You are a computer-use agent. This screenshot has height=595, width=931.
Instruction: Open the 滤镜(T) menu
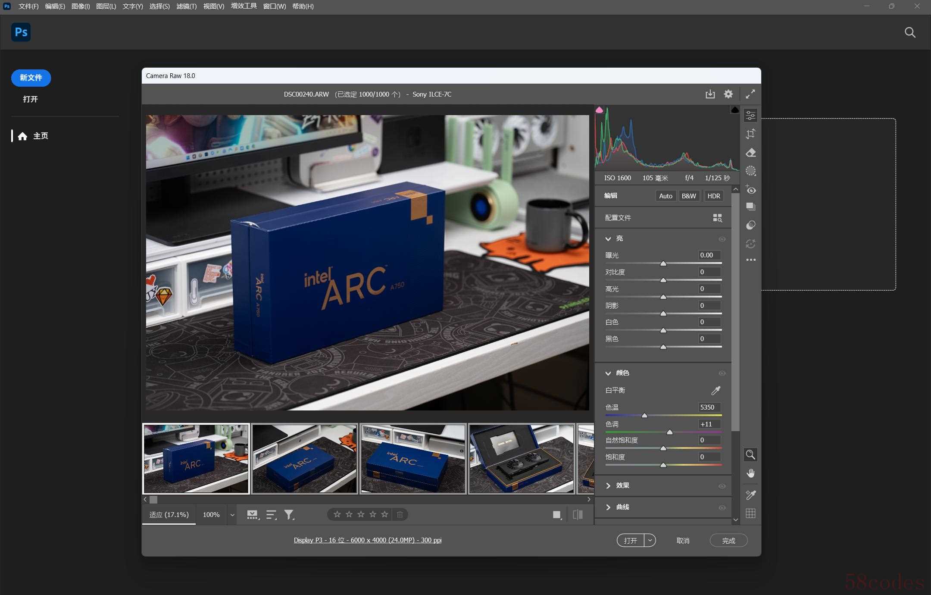pos(186,6)
